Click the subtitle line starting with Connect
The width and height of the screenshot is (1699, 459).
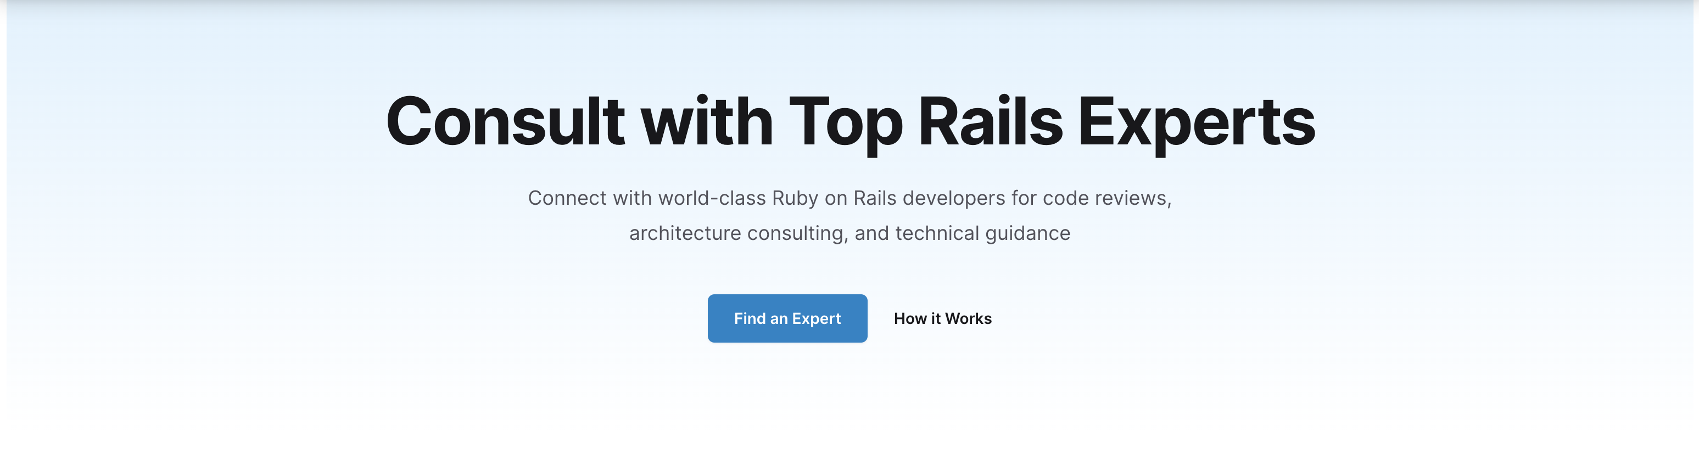click(x=850, y=199)
